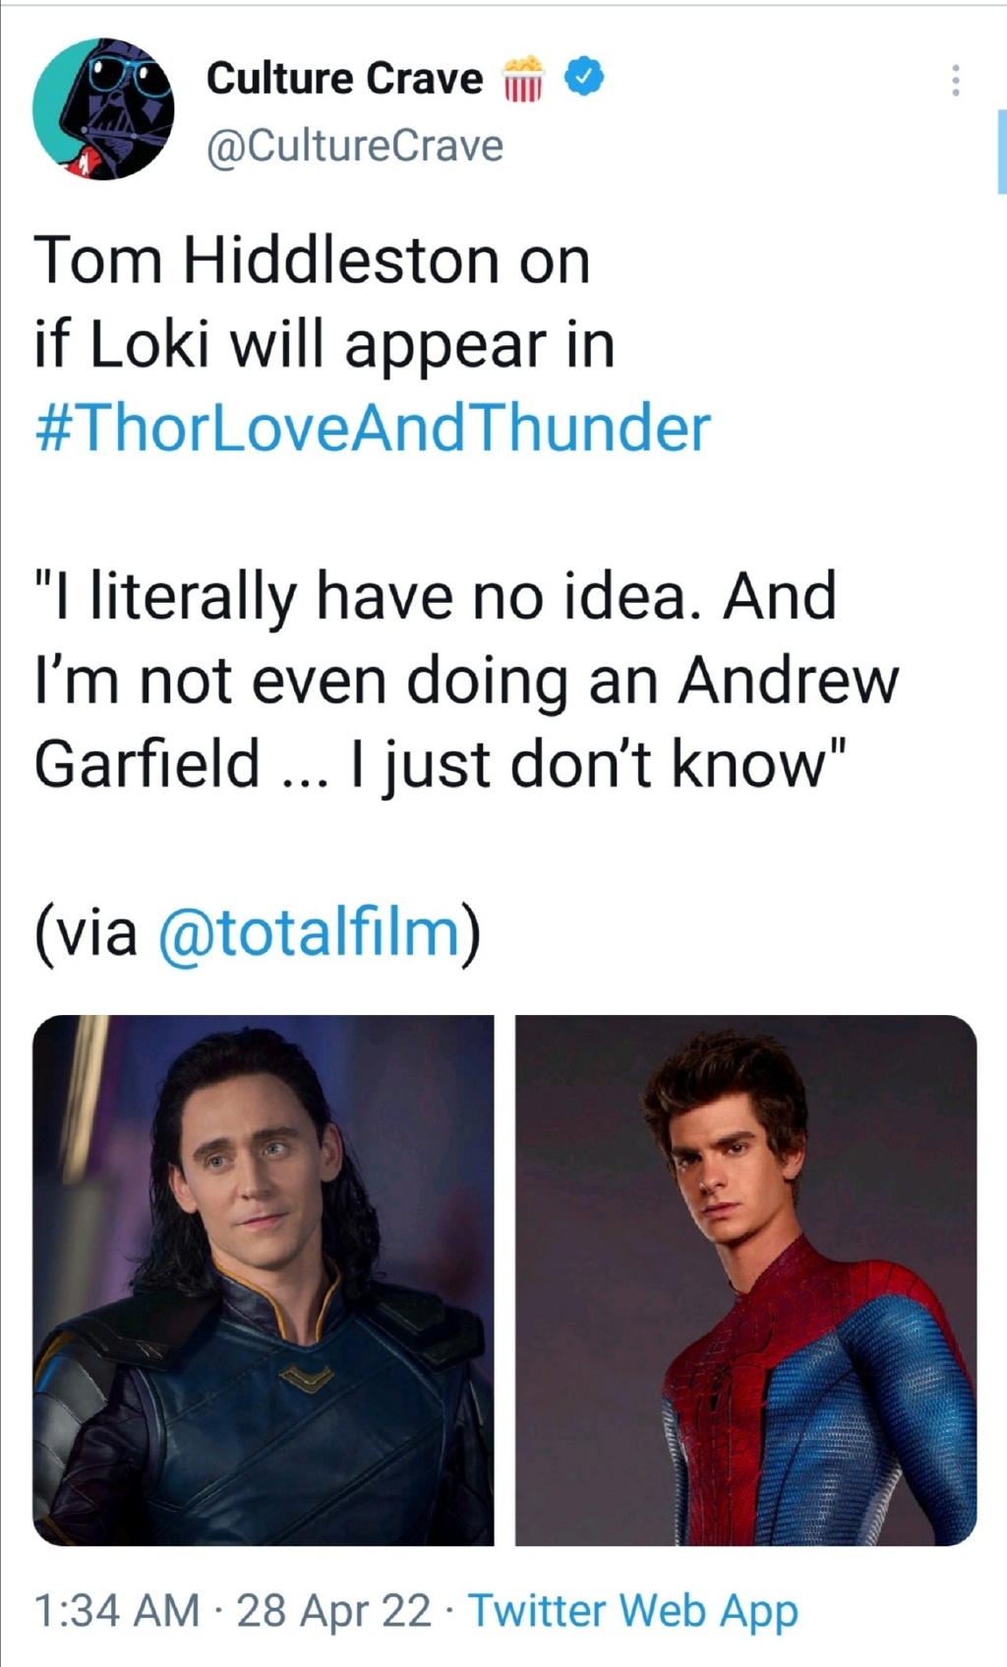
Task: Open the Culture Crave profile avatar
Action: coord(103,109)
